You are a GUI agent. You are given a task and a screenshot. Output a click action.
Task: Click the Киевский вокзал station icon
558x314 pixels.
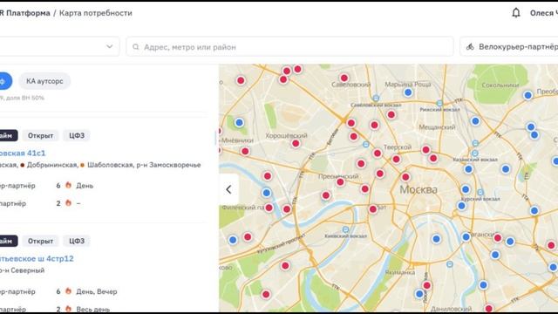(x=345, y=229)
